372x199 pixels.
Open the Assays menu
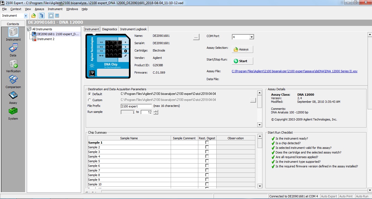39,9
